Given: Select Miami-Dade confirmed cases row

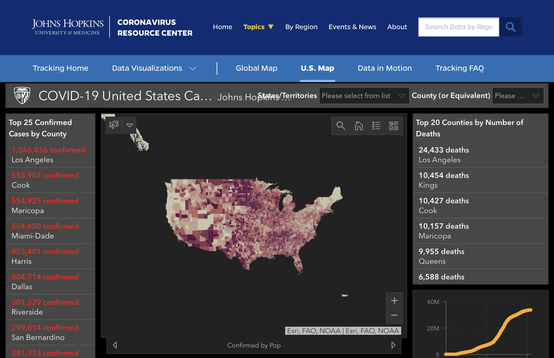Looking at the screenshot, I should click(50, 231).
